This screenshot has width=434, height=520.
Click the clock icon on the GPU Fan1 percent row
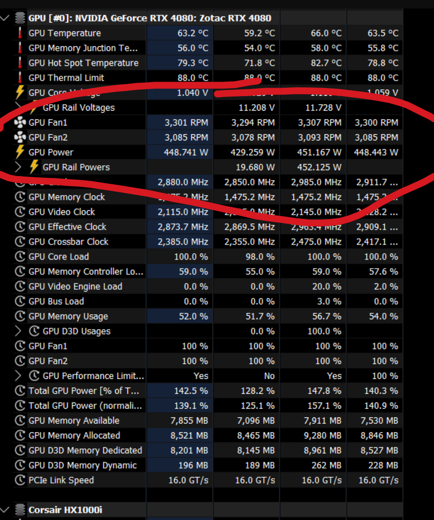coord(20,346)
